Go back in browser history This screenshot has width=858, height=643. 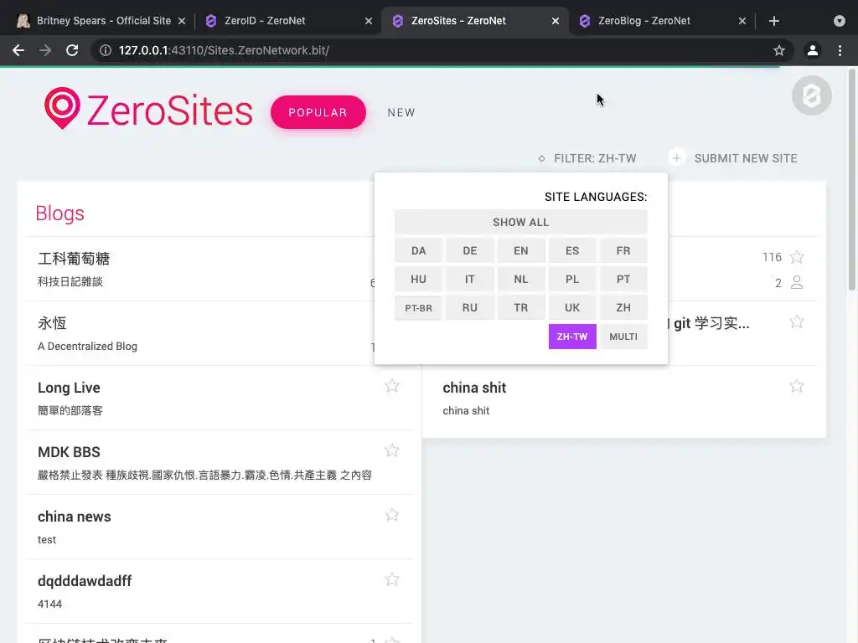point(18,50)
